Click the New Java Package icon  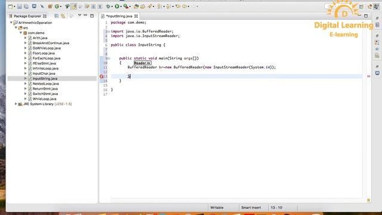pyautogui.click(x=50, y=7)
